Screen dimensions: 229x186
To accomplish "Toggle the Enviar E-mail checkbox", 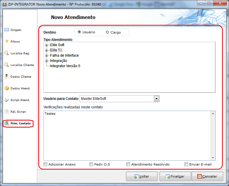I will pyautogui.click(x=186, y=164).
